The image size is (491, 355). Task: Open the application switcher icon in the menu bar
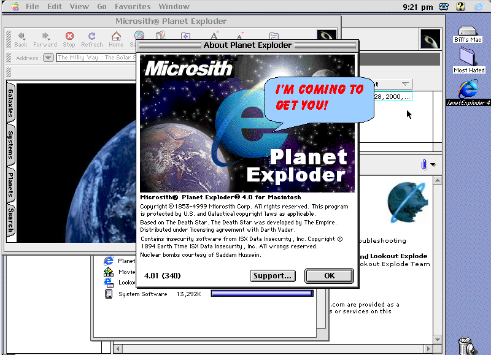click(479, 6)
